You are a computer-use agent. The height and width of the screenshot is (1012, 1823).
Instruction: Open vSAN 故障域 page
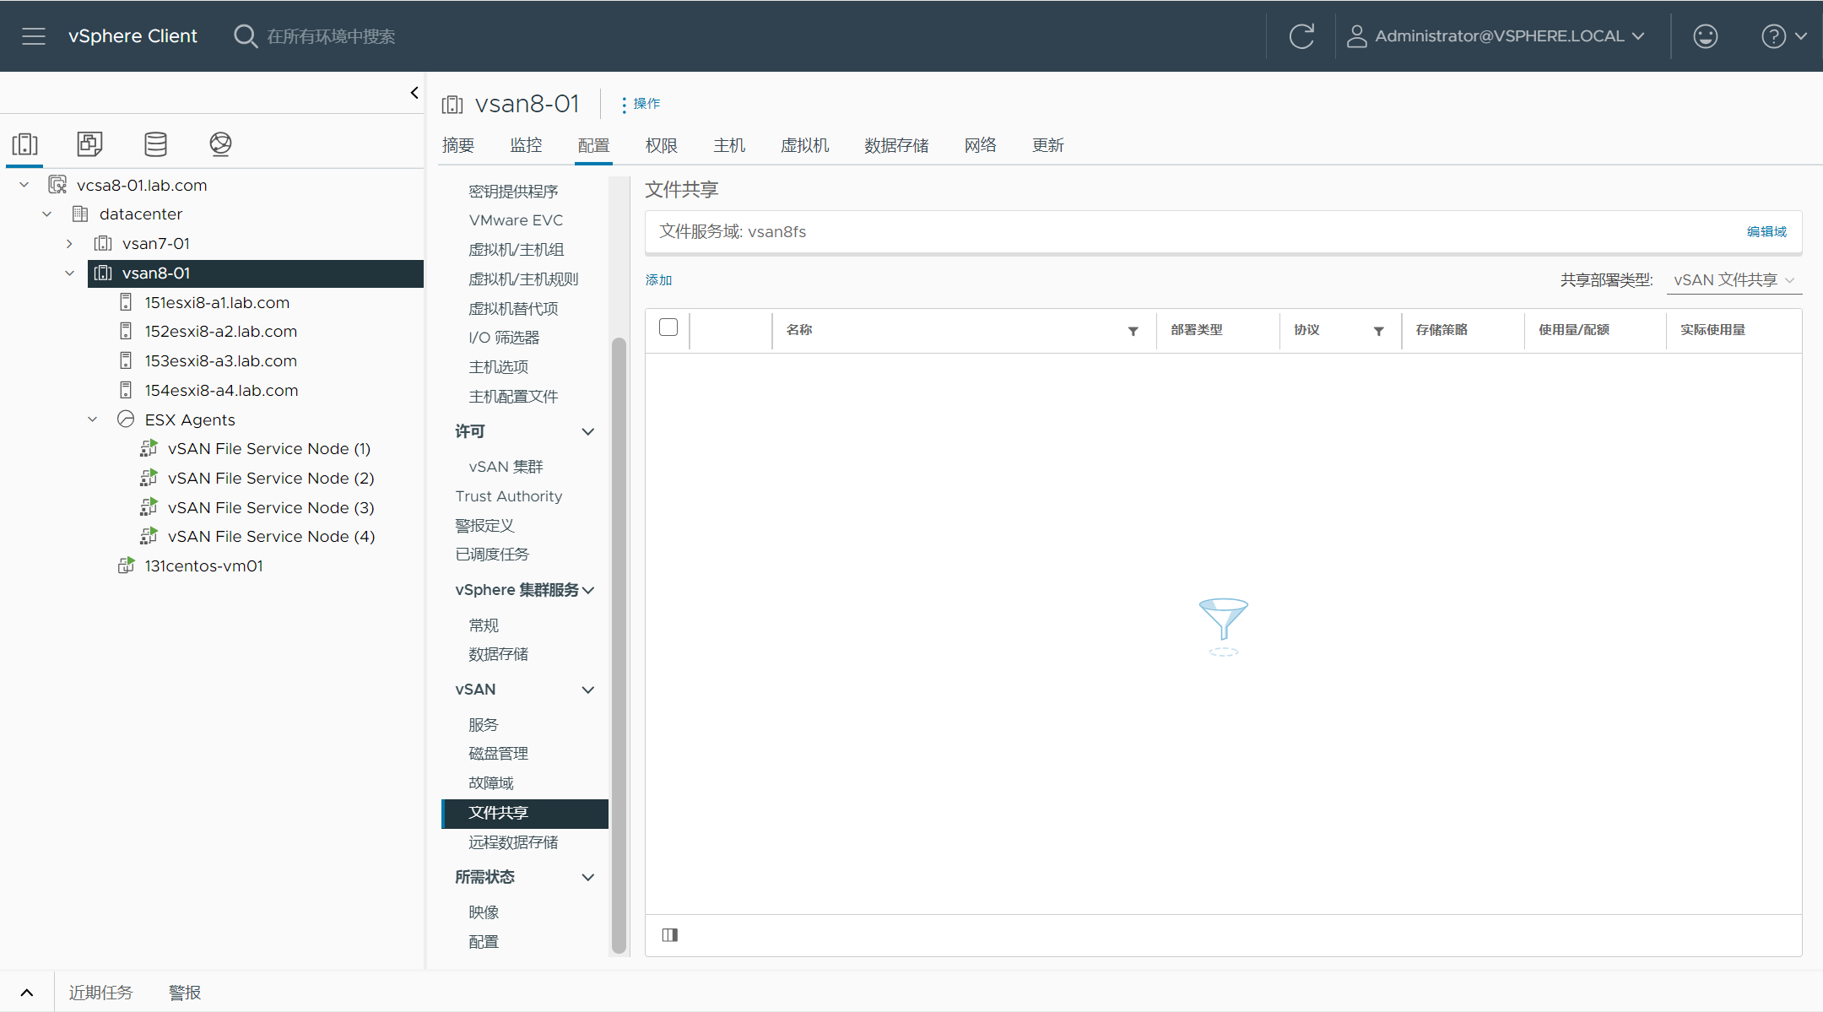491,783
